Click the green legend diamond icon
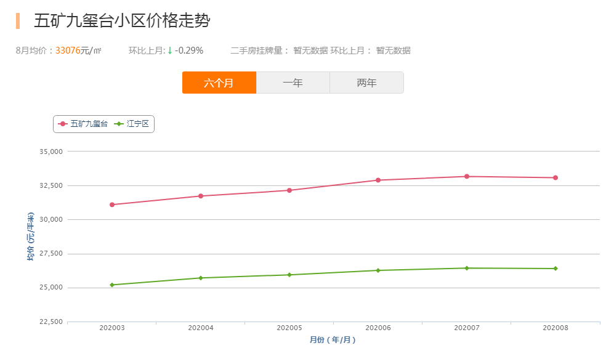Image resolution: width=606 pixels, height=348 pixels. (x=119, y=124)
